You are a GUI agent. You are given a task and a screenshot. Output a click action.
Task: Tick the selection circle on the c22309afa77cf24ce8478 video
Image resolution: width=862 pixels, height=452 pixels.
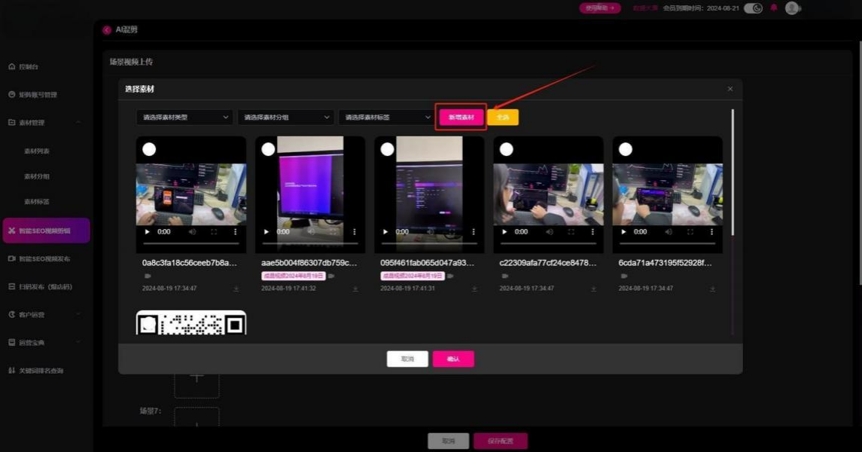point(506,149)
